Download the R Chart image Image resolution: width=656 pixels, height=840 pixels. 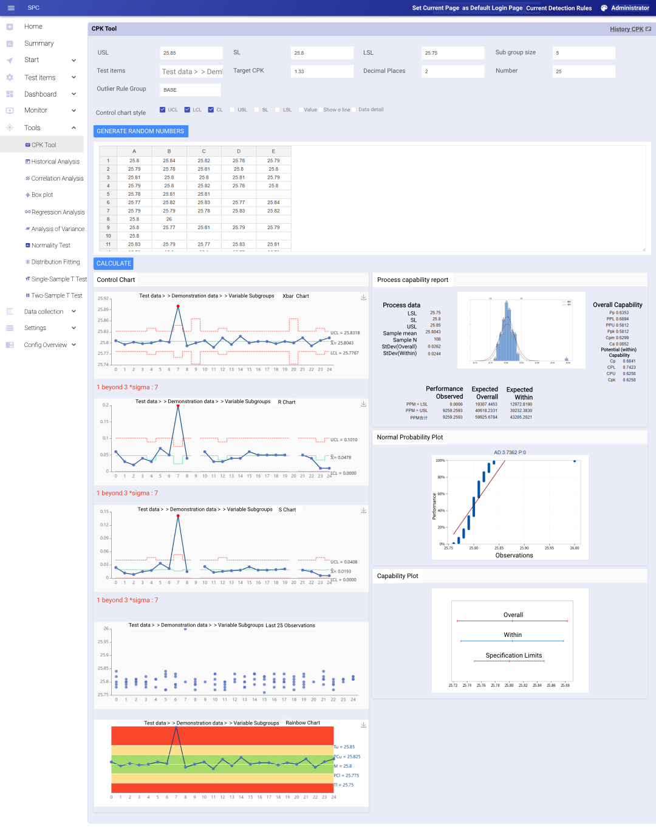tap(363, 404)
